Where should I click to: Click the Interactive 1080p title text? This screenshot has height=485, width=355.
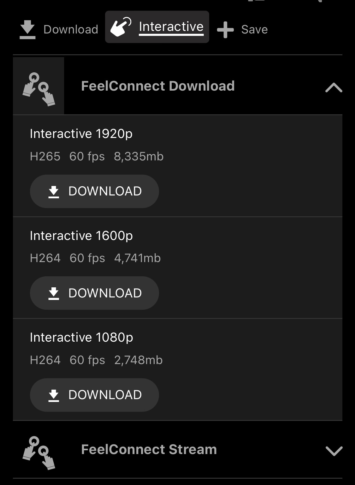coord(81,337)
